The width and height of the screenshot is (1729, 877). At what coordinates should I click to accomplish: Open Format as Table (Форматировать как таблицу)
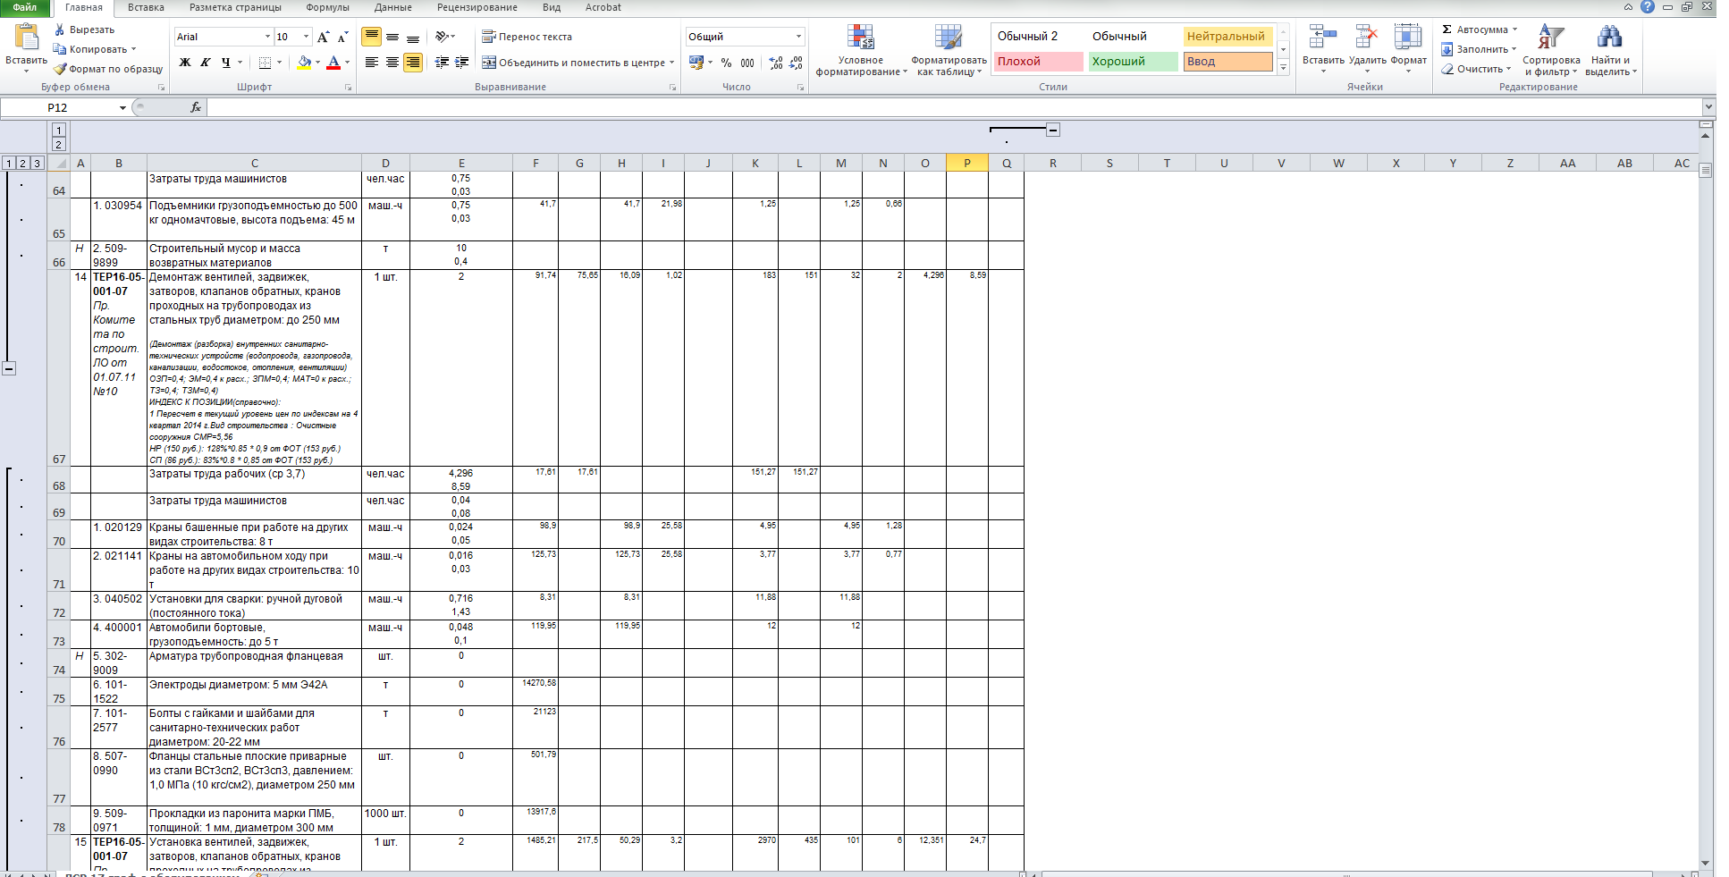[x=949, y=50]
